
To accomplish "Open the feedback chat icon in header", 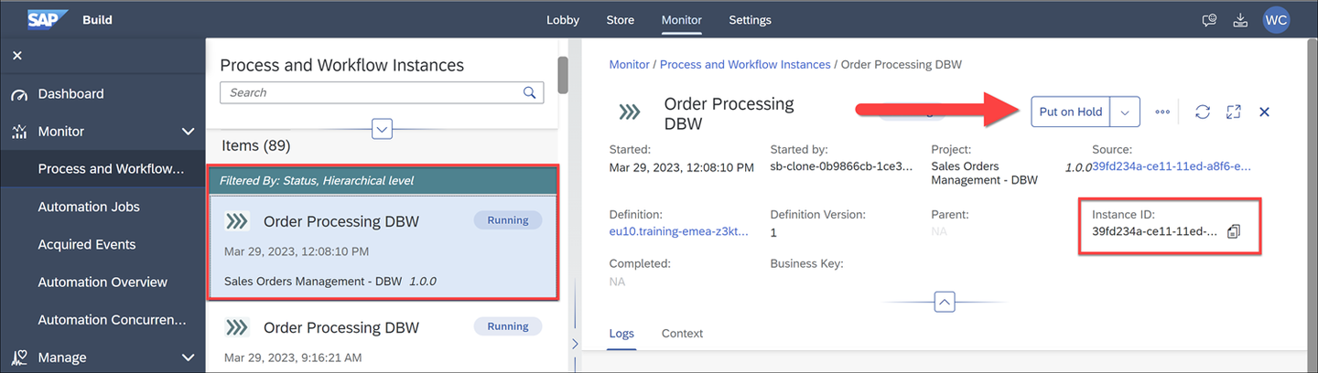I will coord(1209,19).
